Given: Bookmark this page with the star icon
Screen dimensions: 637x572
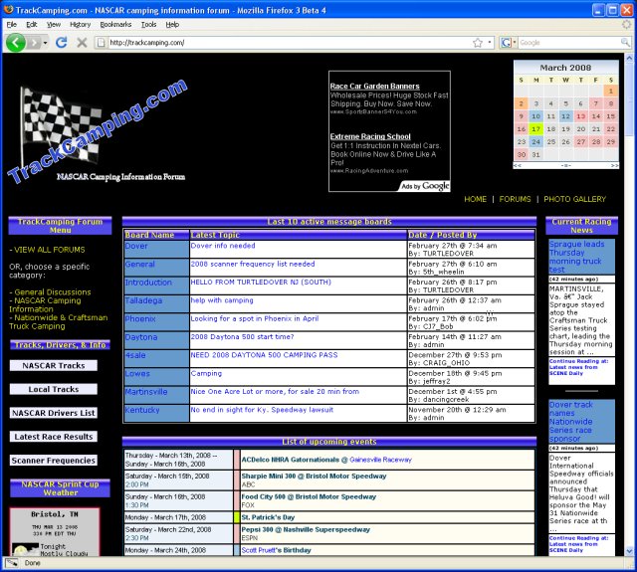Looking at the screenshot, I should pos(478,43).
